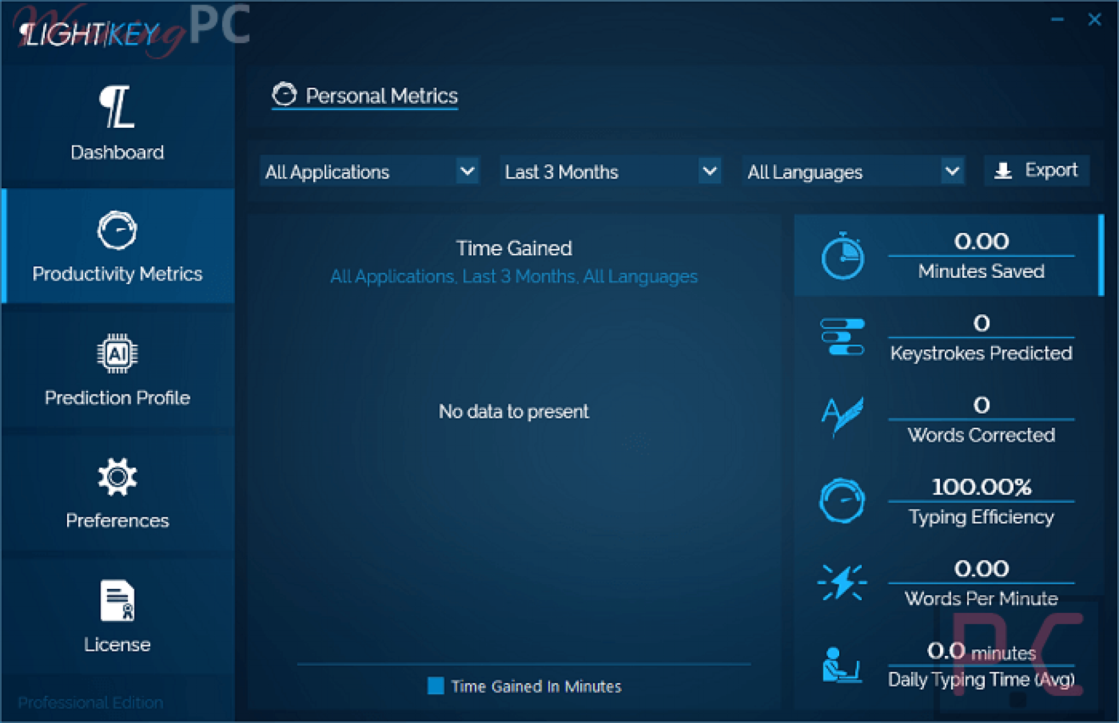Minimize the Lightkey window
Viewport: 1119px width, 723px height.
(x=1057, y=20)
